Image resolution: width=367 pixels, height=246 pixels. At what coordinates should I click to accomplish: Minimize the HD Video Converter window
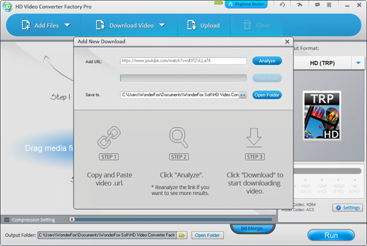click(347, 5)
